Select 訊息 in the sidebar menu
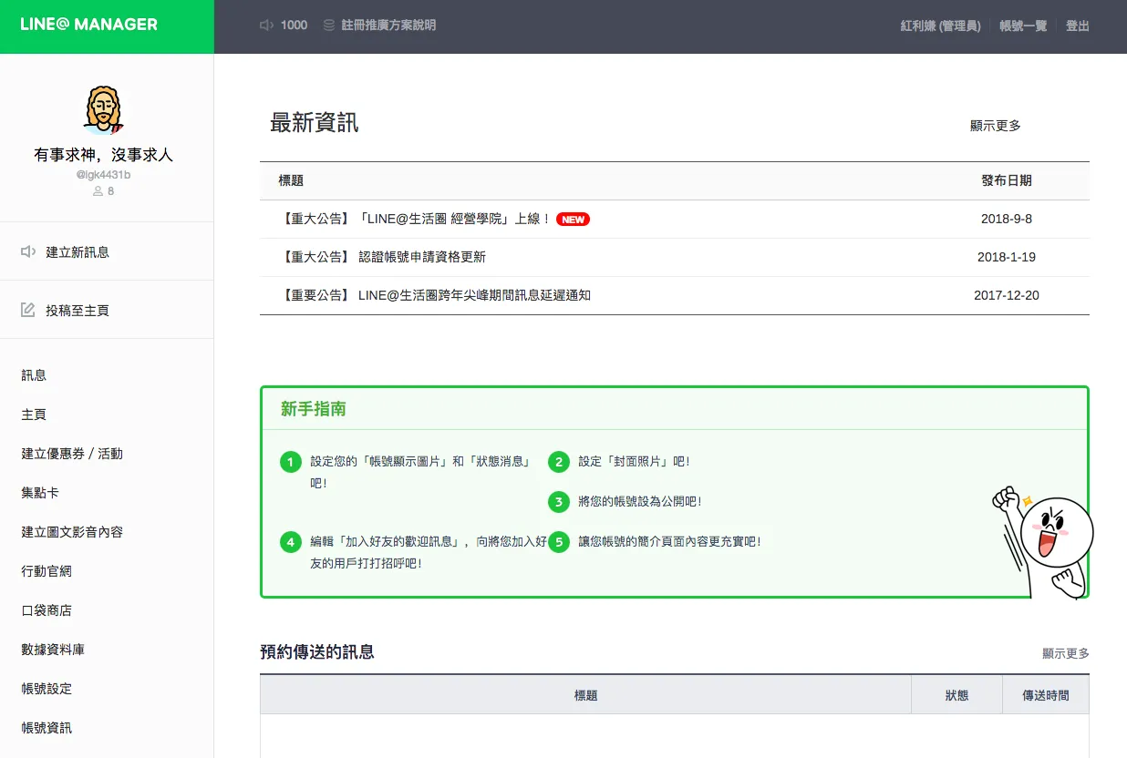This screenshot has width=1127, height=758. [34, 374]
